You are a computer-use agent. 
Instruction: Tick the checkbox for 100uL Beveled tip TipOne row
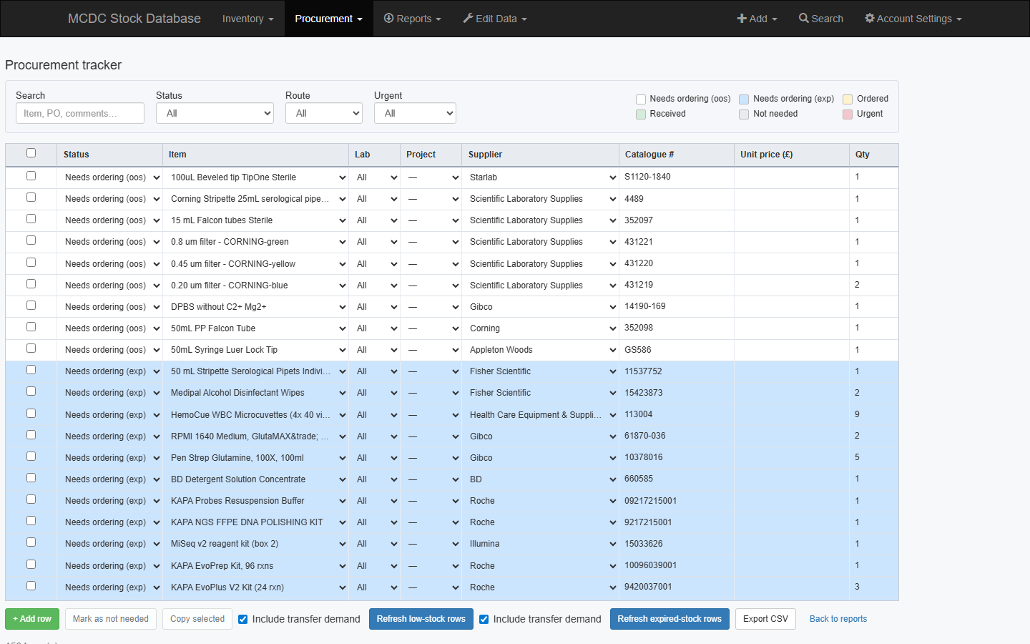(x=31, y=175)
